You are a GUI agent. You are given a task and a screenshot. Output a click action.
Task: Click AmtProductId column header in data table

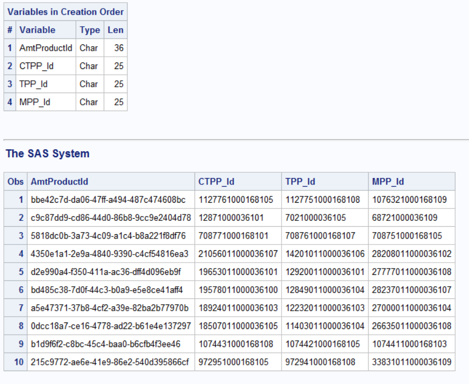pyautogui.click(x=59, y=182)
